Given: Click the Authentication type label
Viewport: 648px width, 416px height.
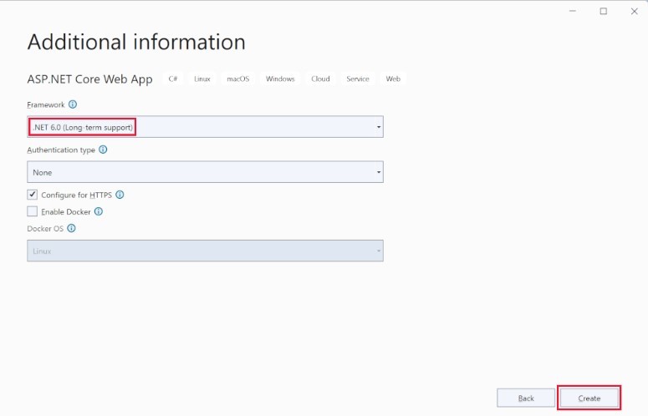Looking at the screenshot, I should click(x=61, y=150).
